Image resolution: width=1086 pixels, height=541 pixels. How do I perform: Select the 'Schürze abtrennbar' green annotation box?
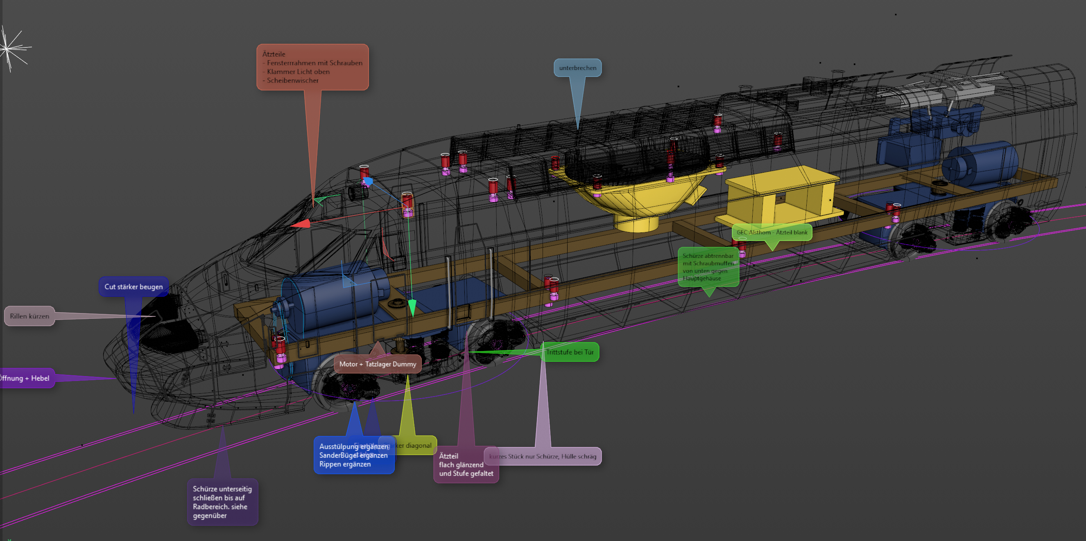tap(708, 267)
